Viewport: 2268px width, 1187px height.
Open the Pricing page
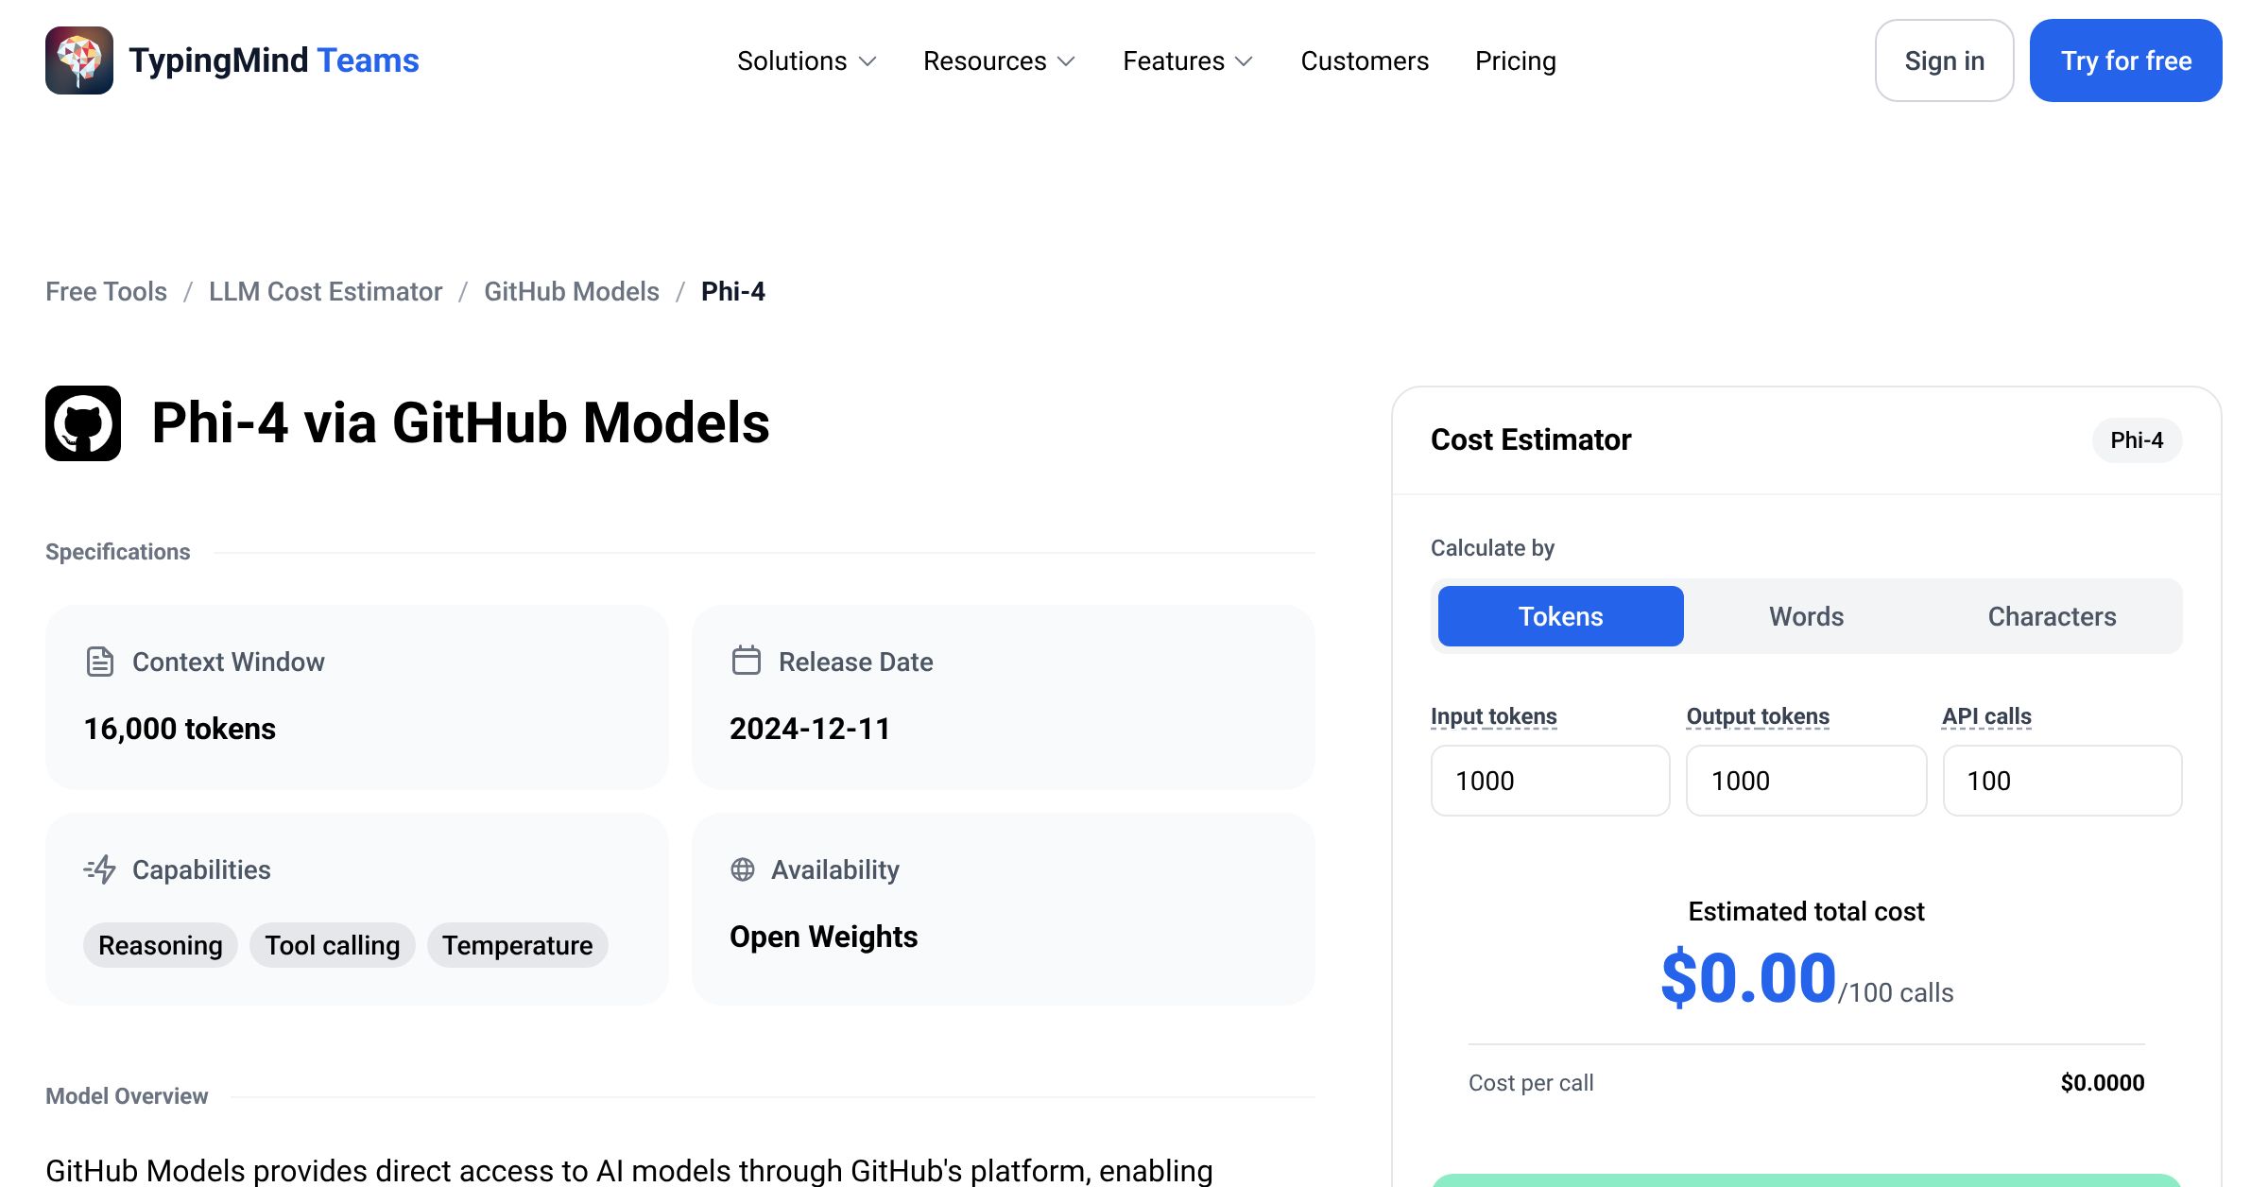coord(1516,60)
